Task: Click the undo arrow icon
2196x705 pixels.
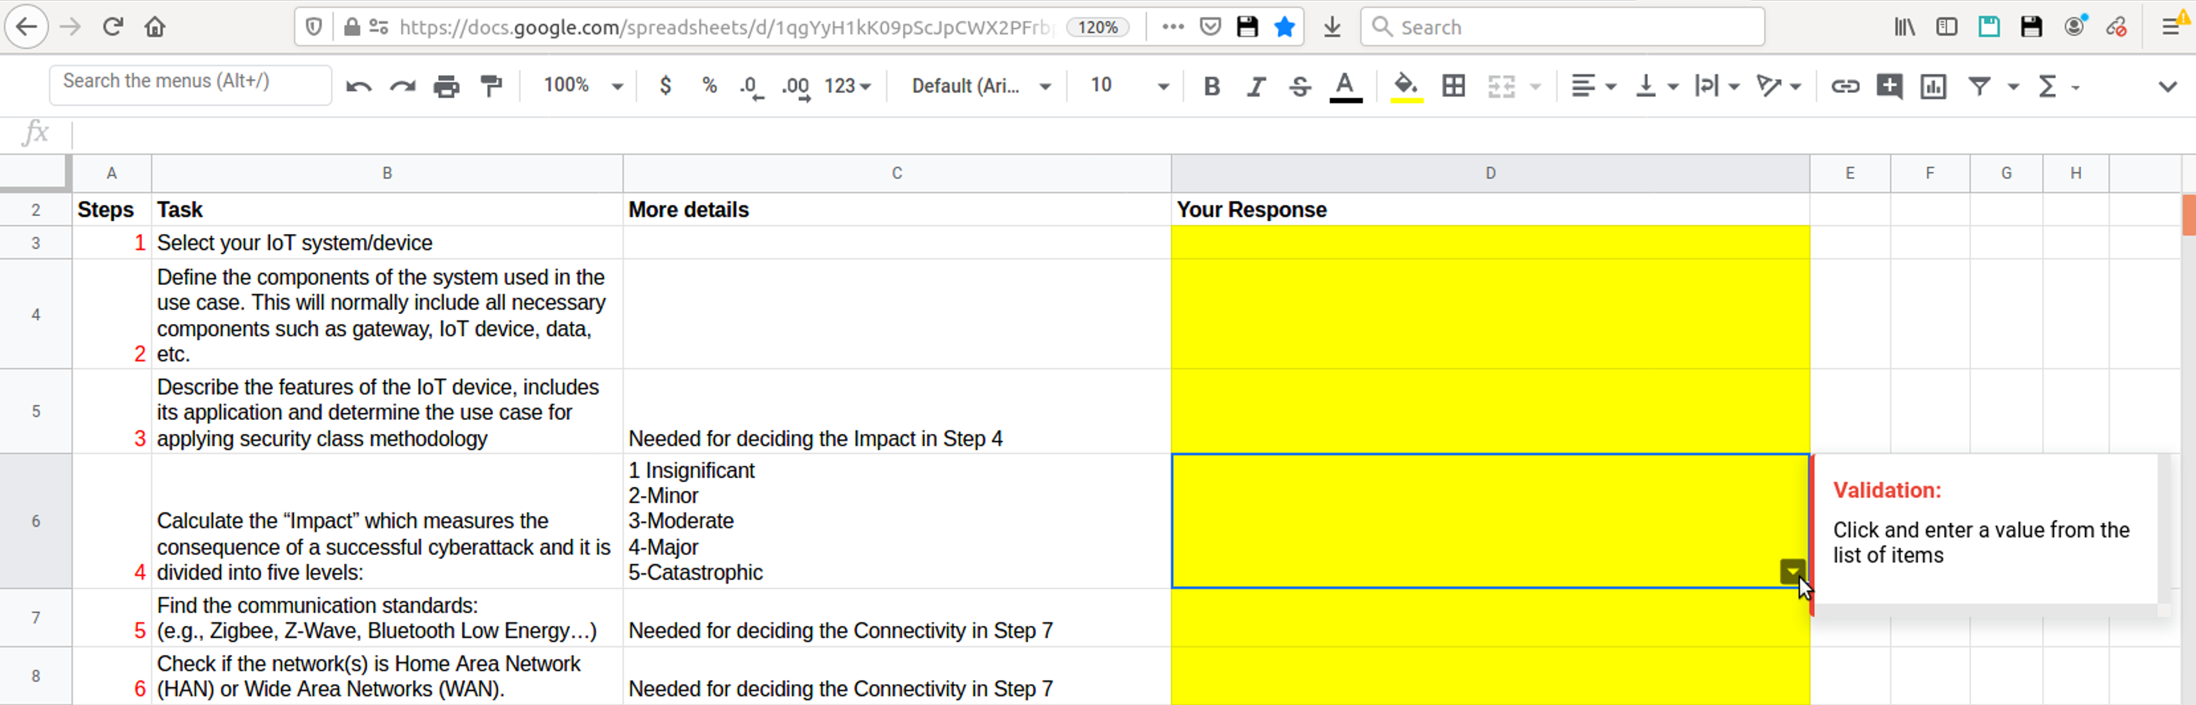Action: (x=359, y=85)
